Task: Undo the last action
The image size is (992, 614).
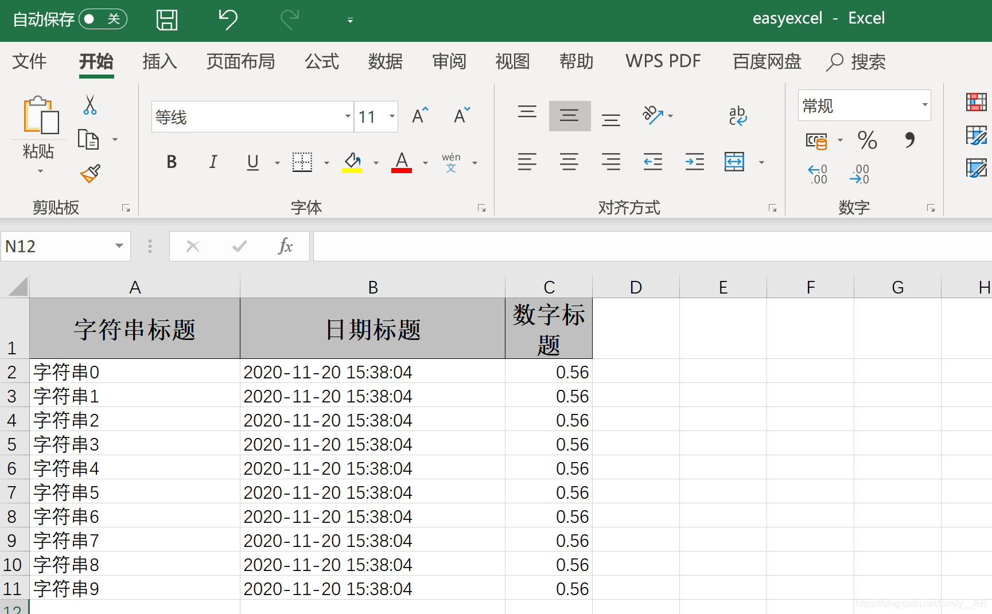Action: pos(228,19)
